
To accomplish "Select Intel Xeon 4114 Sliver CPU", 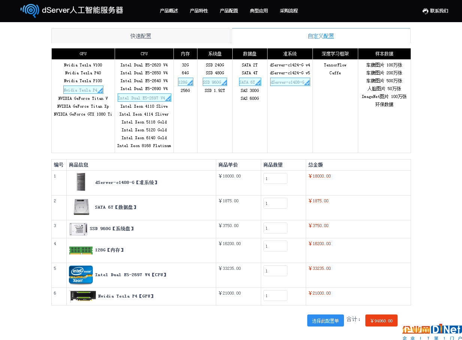I will [144, 114].
